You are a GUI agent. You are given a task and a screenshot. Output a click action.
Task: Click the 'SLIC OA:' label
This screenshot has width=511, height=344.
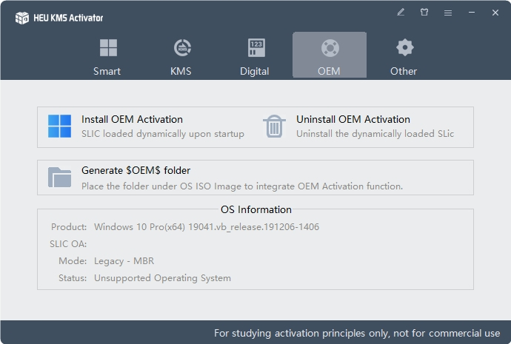pyautogui.click(x=68, y=244)
